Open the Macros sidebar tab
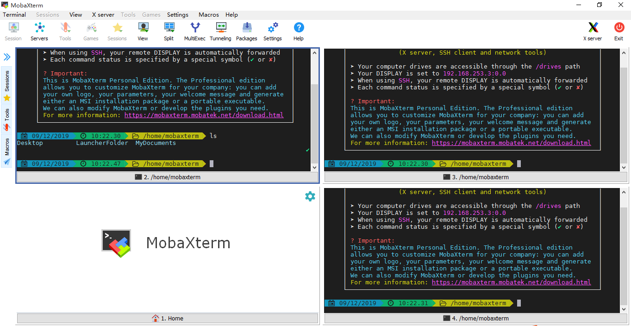The width and height of the screenshot is (631, 326). (7, 151)
